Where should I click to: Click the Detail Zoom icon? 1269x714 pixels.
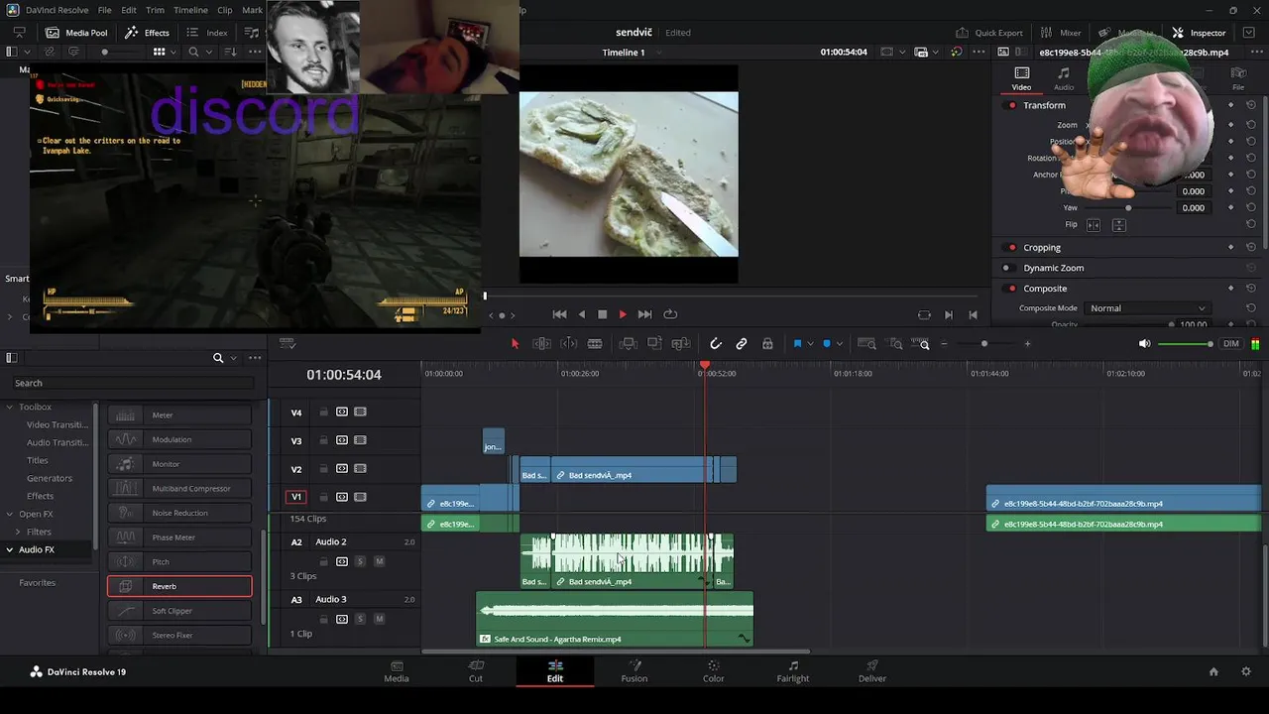point(896,344)
